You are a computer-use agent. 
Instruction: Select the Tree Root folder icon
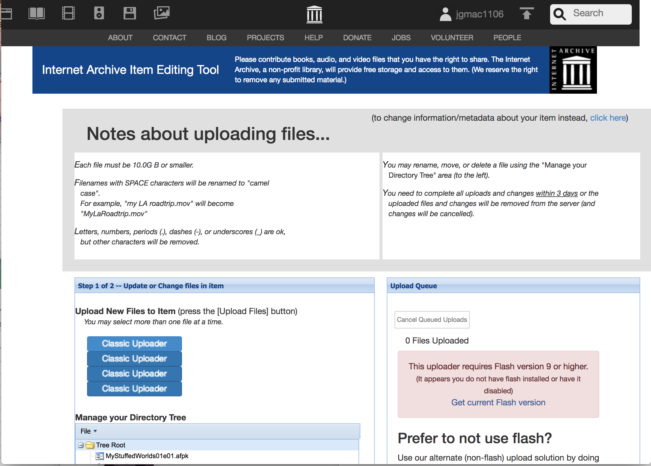pyautogui.click(x=90, y=445)
